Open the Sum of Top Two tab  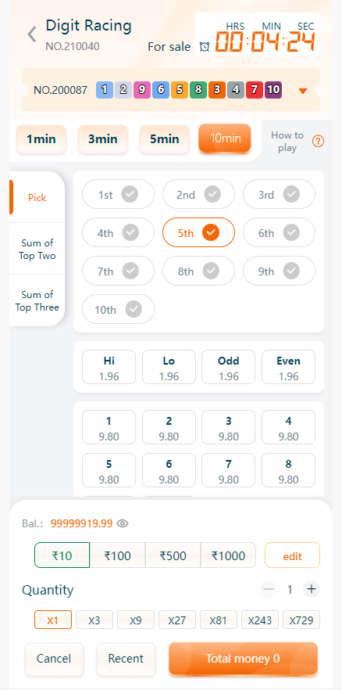37,249
